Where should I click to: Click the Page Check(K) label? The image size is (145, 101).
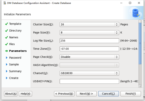coord(43,57)
